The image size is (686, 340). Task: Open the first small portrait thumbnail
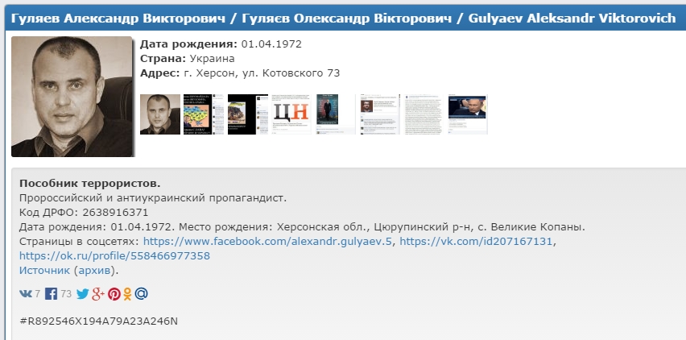(160, 114)
